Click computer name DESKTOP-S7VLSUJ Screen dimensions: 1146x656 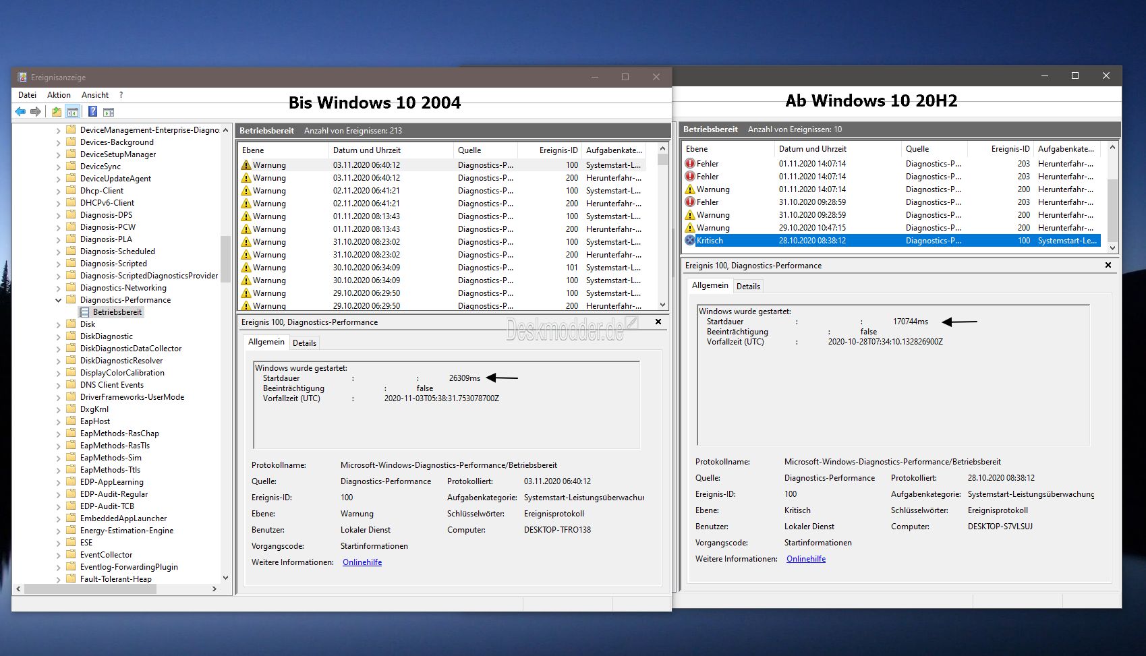pos(1000,527)
